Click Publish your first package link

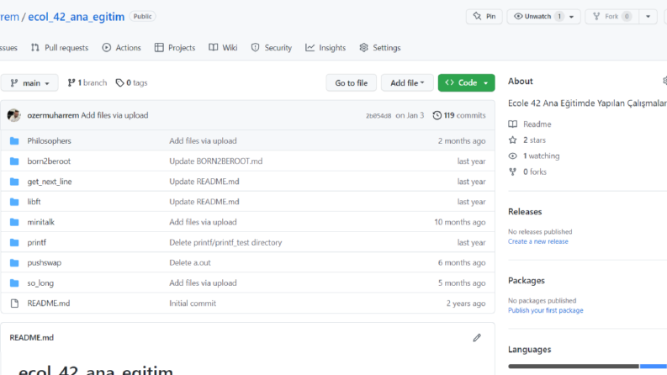coord(545,310)
